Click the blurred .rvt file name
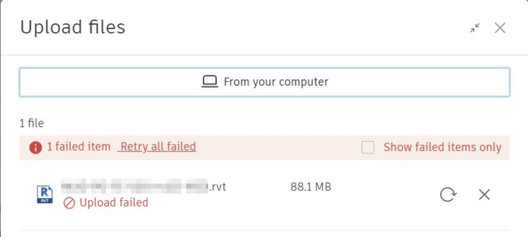 [x=134, y=186]
